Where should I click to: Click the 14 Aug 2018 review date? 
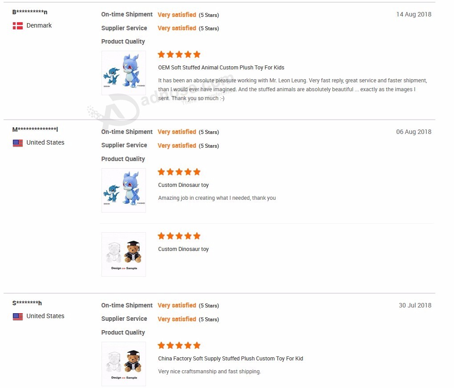pos(414,14)
